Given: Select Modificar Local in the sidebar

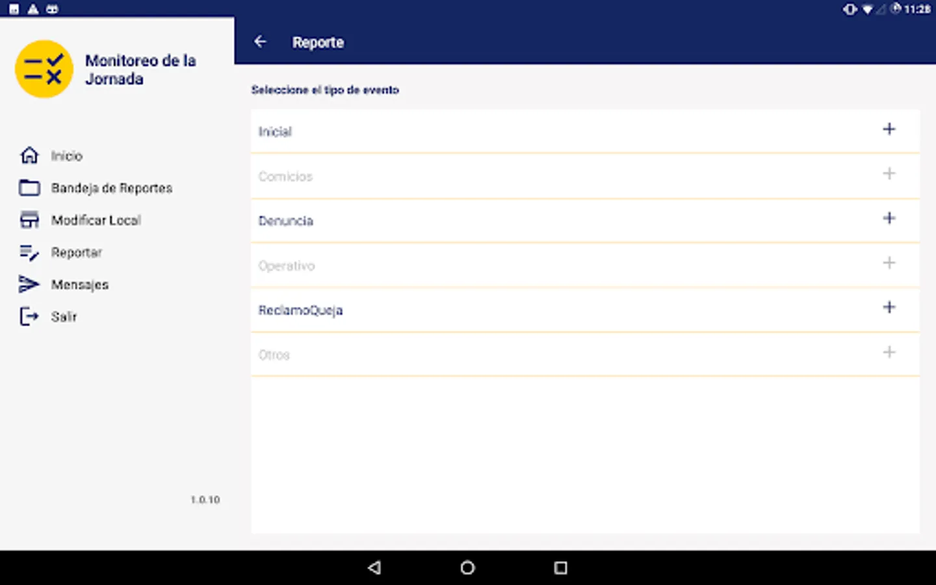Looking at the screenshot, I should [x=96, y=220].
